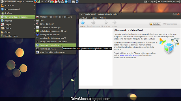Click the Descartar toolbar icon
Screen dimensions: 181x101
pos(105,22)
